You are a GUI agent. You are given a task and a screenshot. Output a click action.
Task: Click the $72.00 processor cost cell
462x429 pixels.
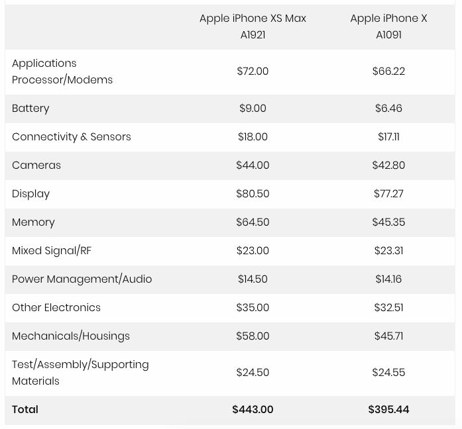click(x=253, y=71)
